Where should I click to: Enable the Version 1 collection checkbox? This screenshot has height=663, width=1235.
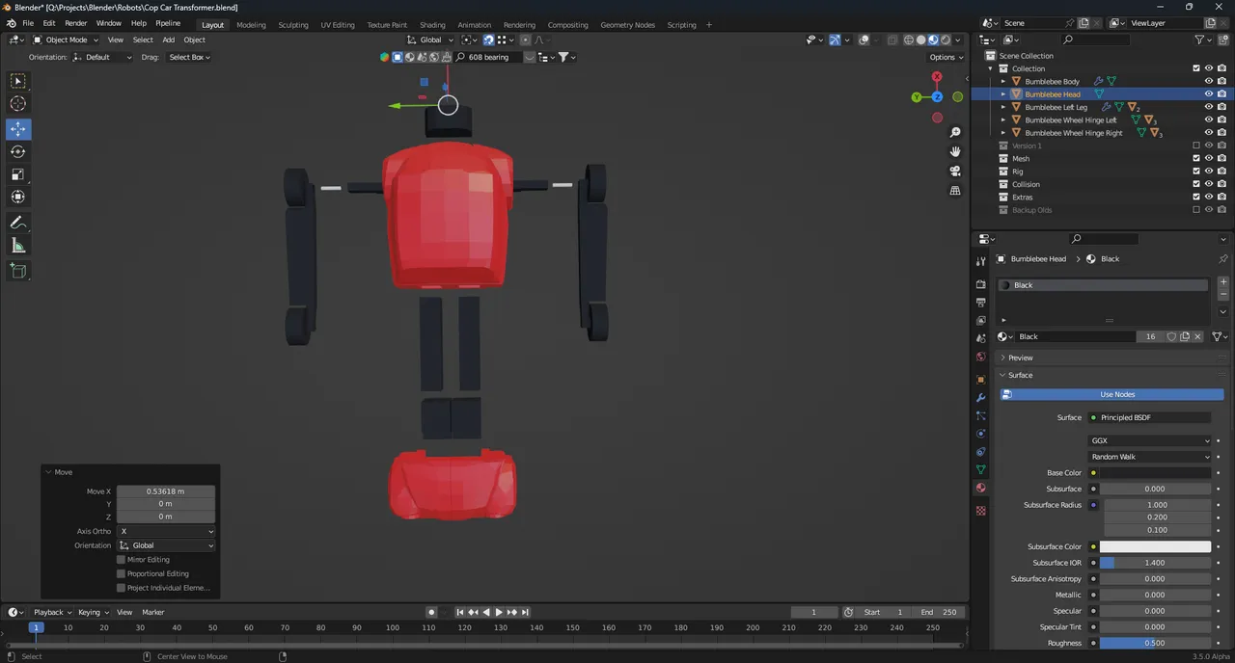pyautogui.click(x=1196, y=146)
